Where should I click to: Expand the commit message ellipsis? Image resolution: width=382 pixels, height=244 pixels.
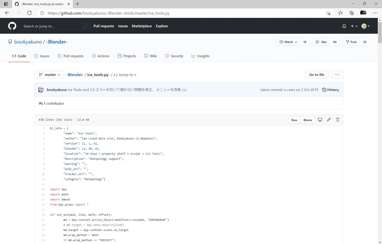point(184,90)
